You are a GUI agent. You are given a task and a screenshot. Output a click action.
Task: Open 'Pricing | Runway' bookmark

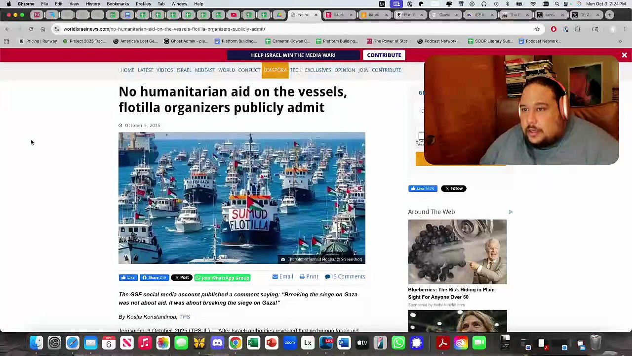pyautogui.click(x=38, y=41)
